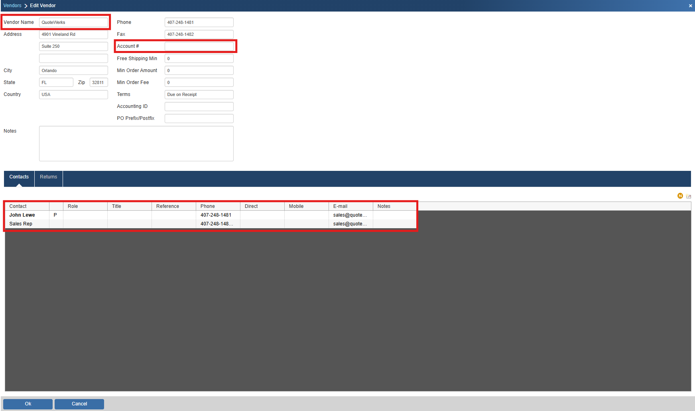Click the orange N icon above contacts grid
This screenshot has width=695, height=411.
click(680, 196)
